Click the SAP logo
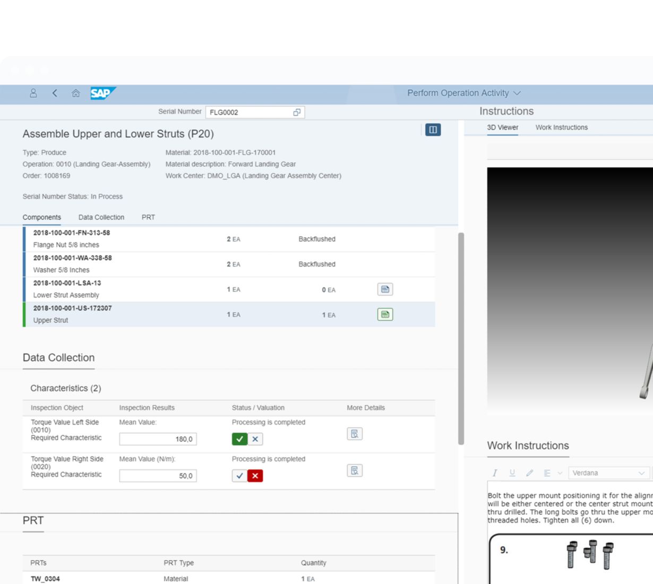653x584 pixels. (x=101, y=93)
